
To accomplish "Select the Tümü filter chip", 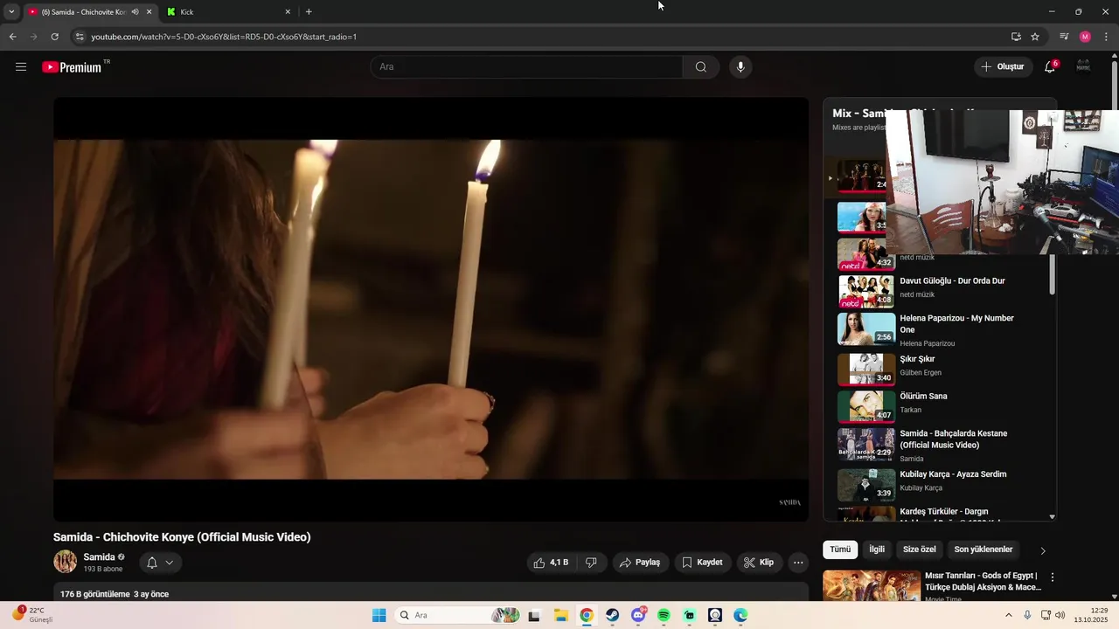I will pos(840,550).
